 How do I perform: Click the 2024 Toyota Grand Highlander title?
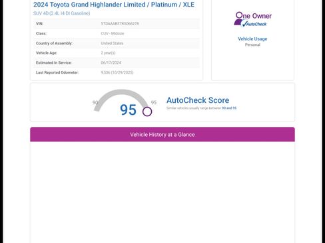tap(114, 5)
